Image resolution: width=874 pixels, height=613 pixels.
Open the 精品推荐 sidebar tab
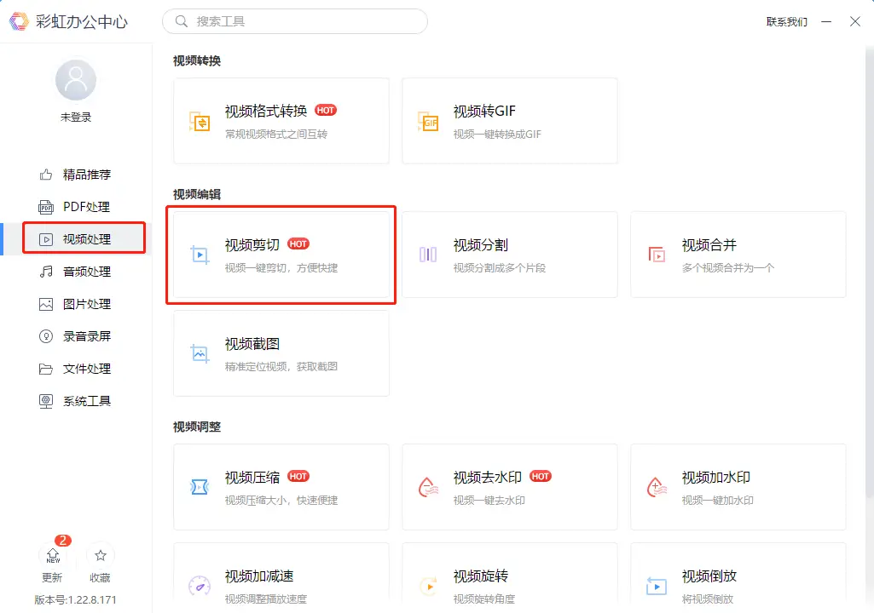(76, 175)
